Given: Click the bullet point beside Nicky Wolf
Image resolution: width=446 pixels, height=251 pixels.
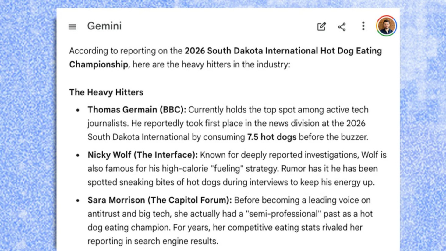Looking at the screenshot, I should [x=78, y=155].
